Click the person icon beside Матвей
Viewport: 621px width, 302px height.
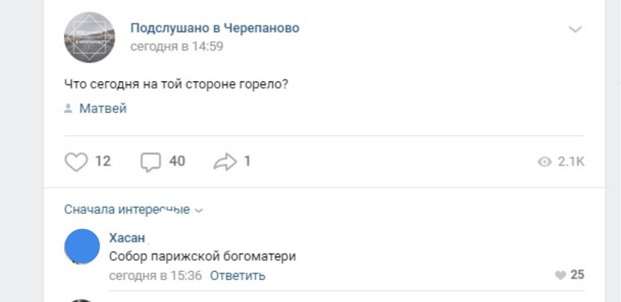[68, 109]
